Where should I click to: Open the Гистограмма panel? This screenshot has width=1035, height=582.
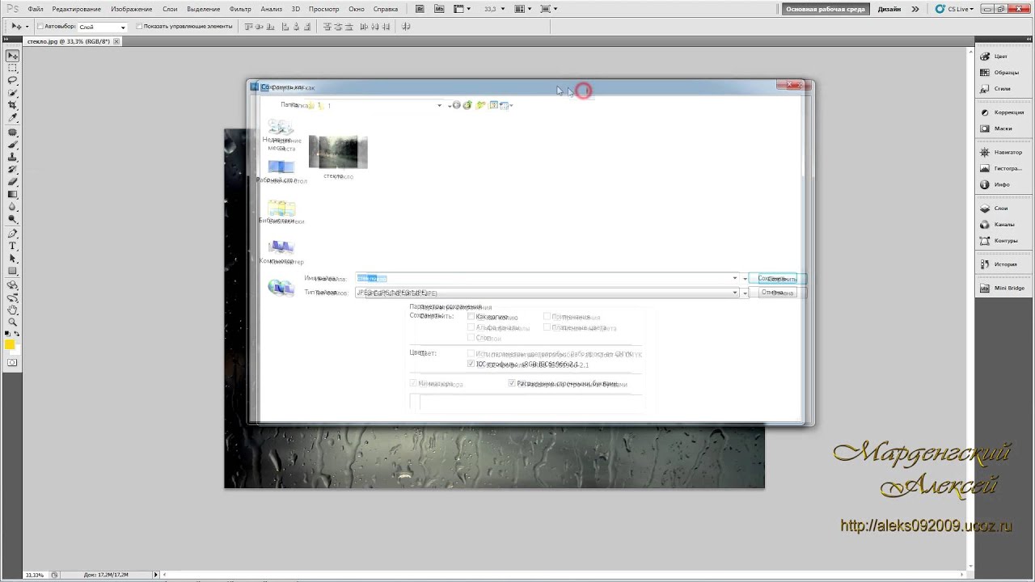(x=1001, y=168)
